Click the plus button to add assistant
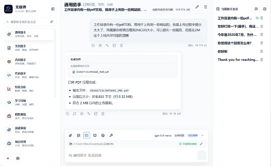Viewport: 271px width, 166px height. click(x=8, y=158)
